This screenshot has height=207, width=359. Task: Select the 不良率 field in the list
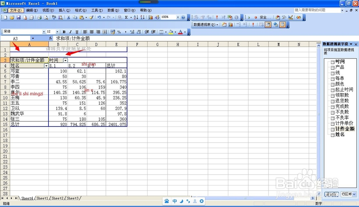342,118
